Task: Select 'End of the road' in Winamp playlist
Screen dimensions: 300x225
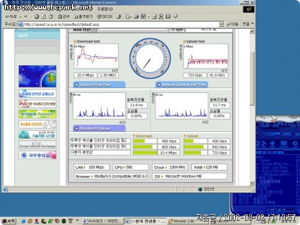Action: [x=275, y=171]
